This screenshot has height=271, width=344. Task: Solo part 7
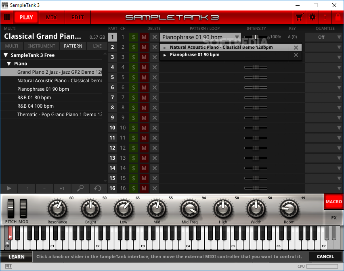133,98
